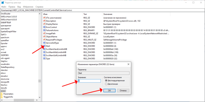
Task: Select the svsvc key in the tree
Action: (x=3, y=91)
